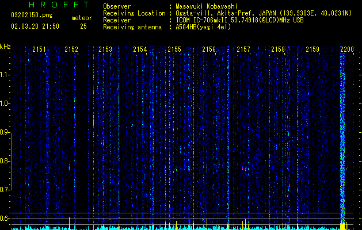Click the 0.6 kHz axis label
The image size is (362, 230).
tap(5, 218)
